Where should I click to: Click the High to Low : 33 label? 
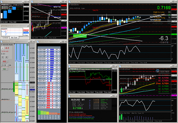coord(162,12)
